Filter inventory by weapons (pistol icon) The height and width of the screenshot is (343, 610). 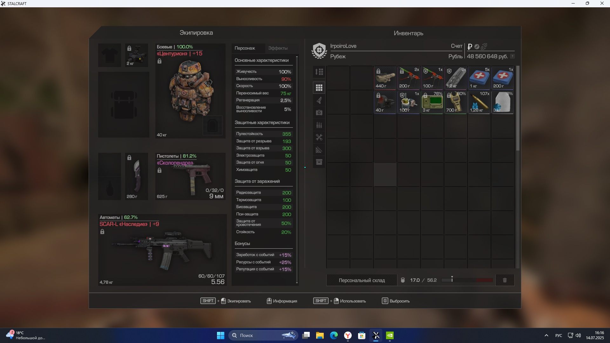pos(319,100)
